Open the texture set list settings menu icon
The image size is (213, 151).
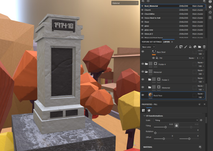click(x=204, y=1)
